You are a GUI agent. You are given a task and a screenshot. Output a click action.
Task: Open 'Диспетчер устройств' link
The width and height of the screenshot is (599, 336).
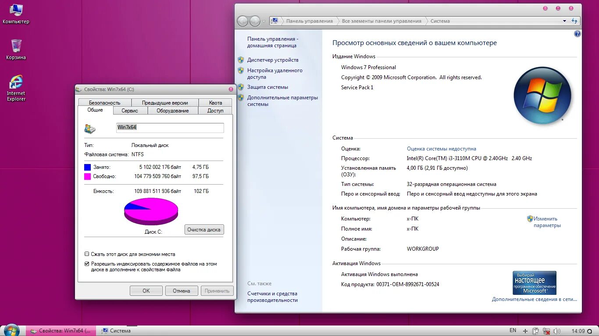(x=273, y=60)
